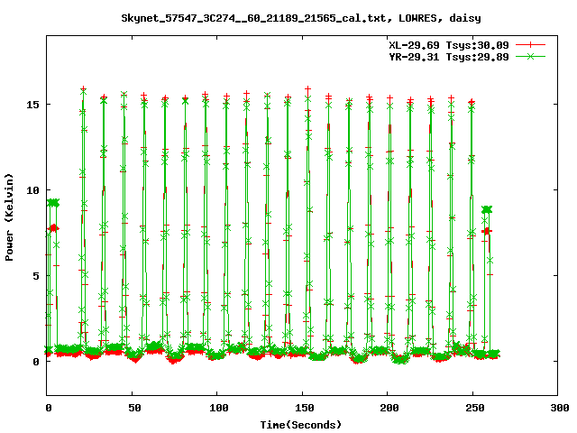Click y-axis tick value 15
Image resolution: width=577 pixels, height=433 pixels.
click(x=32, y=105)
